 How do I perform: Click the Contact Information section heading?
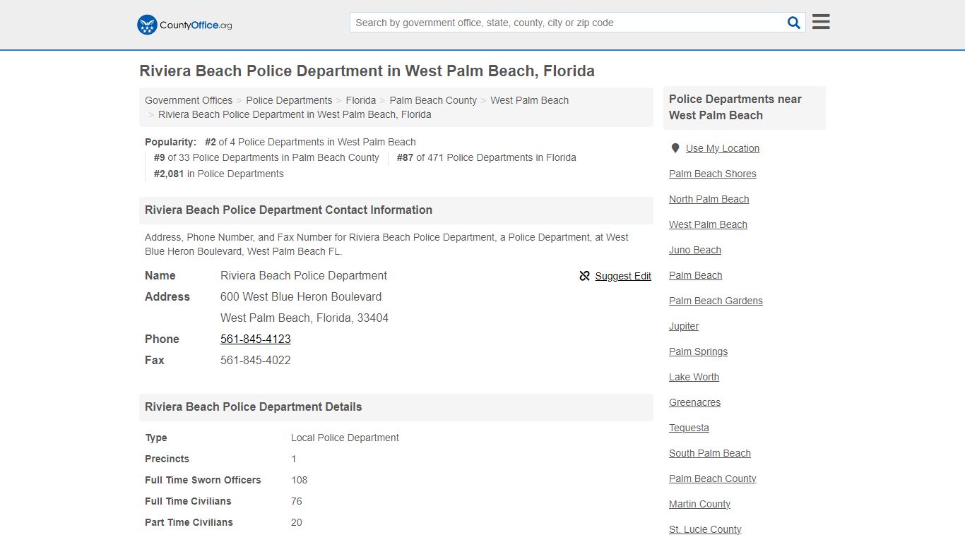[x=288, y=210]
